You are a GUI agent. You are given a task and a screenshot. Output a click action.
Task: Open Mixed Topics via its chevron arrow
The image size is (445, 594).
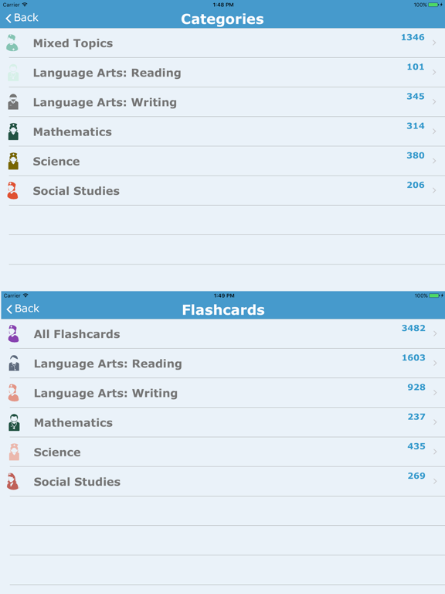pyautogui.click(x=434, y=43)
